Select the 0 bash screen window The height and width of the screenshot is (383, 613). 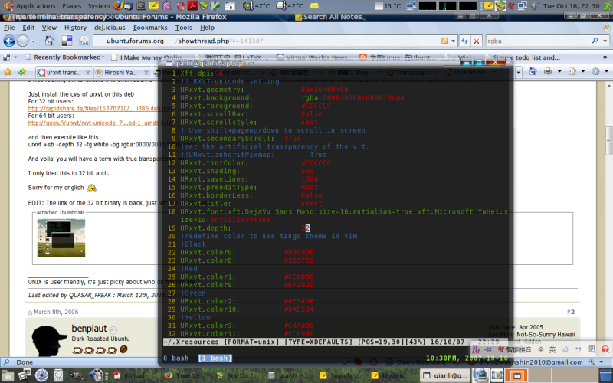pos(176,358)
